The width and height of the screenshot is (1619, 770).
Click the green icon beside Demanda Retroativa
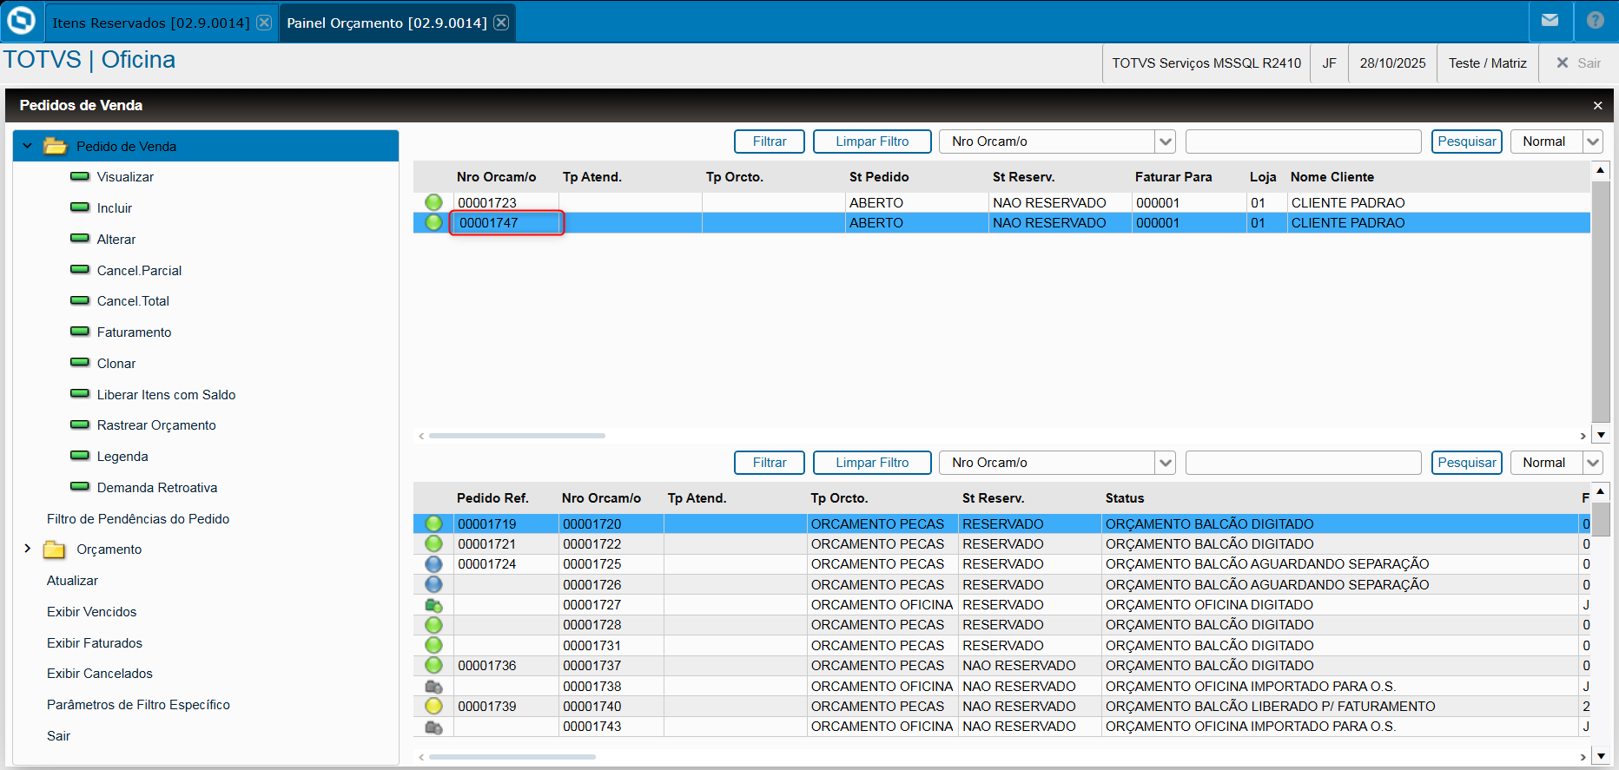click(80, 487)
